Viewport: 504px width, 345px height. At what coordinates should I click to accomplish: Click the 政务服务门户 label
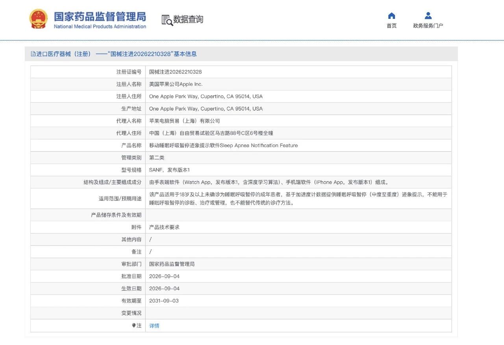[x=428, y=26]
